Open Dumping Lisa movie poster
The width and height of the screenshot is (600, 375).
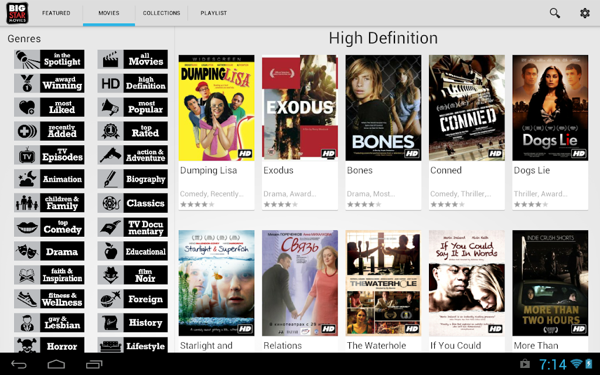click(x=216, y=108)
